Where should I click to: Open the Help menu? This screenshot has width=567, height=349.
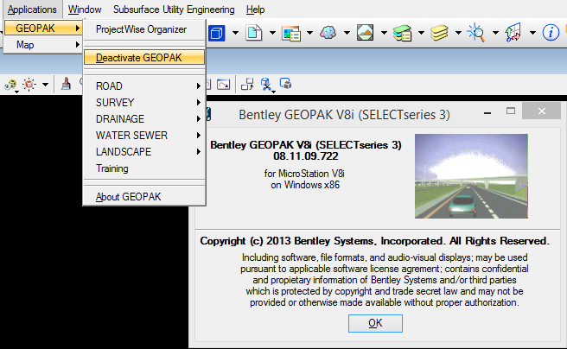pos(255,10)
